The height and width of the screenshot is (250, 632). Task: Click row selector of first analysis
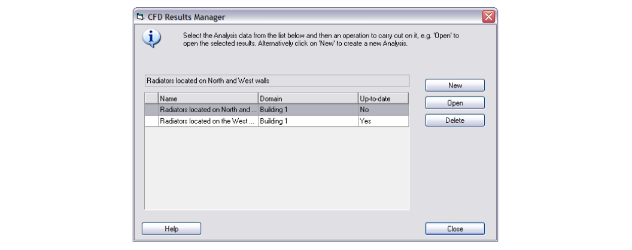(x=151, y=110)
